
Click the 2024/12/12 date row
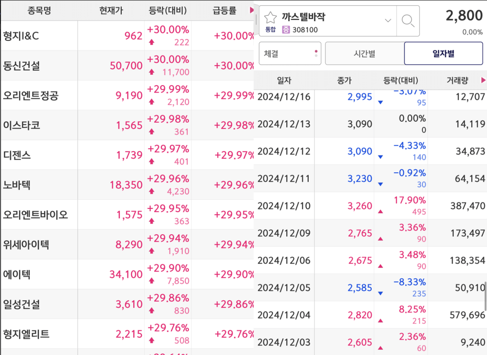(x=370, y=151)
